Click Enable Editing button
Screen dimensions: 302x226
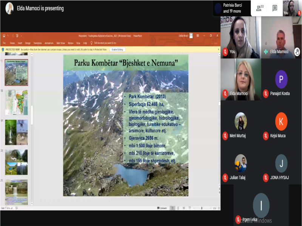[x=117, y=50]
